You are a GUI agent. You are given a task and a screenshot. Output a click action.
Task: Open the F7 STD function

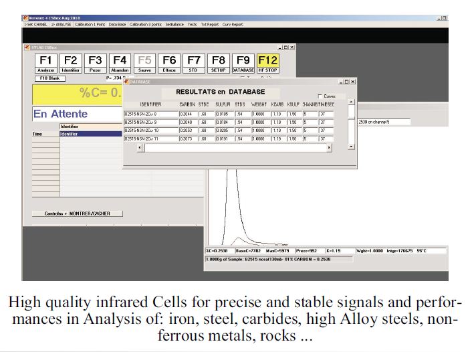(x=194, y=62)
